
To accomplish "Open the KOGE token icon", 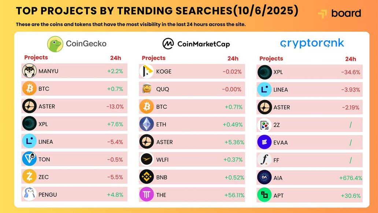I will coord(147,71).
